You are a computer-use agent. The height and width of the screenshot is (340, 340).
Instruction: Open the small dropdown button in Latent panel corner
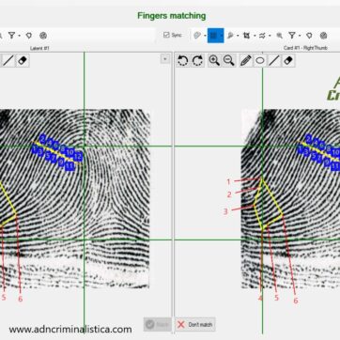tap(165, 59)
